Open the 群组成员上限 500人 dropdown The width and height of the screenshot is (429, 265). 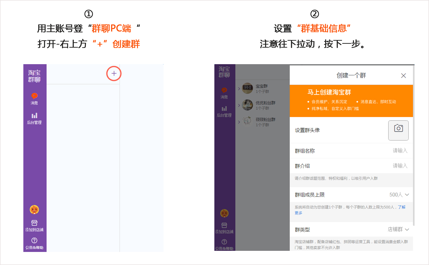click(399, 195)
